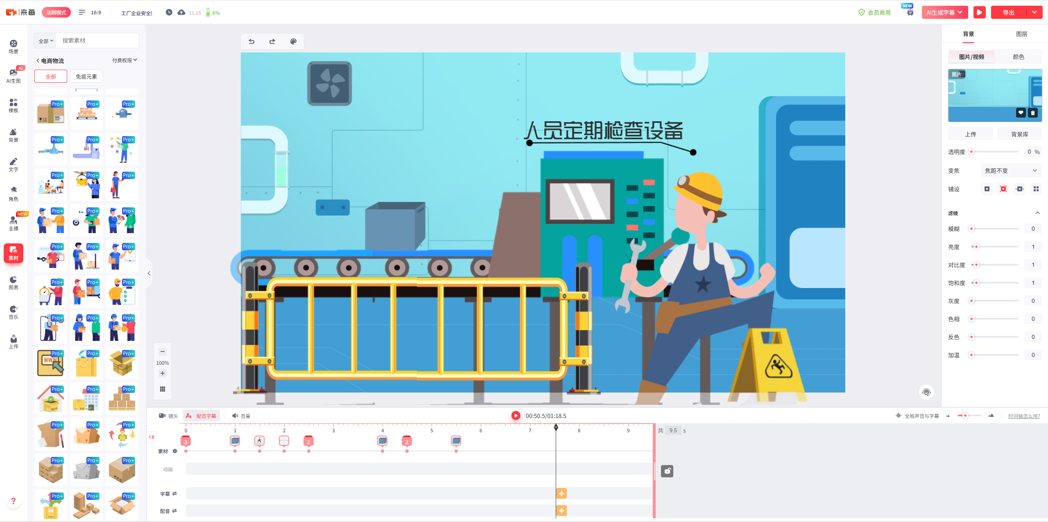Open the 背景 backgrounds sidebar panel
Screen dimensions: 1048x522
pos(14,135)
